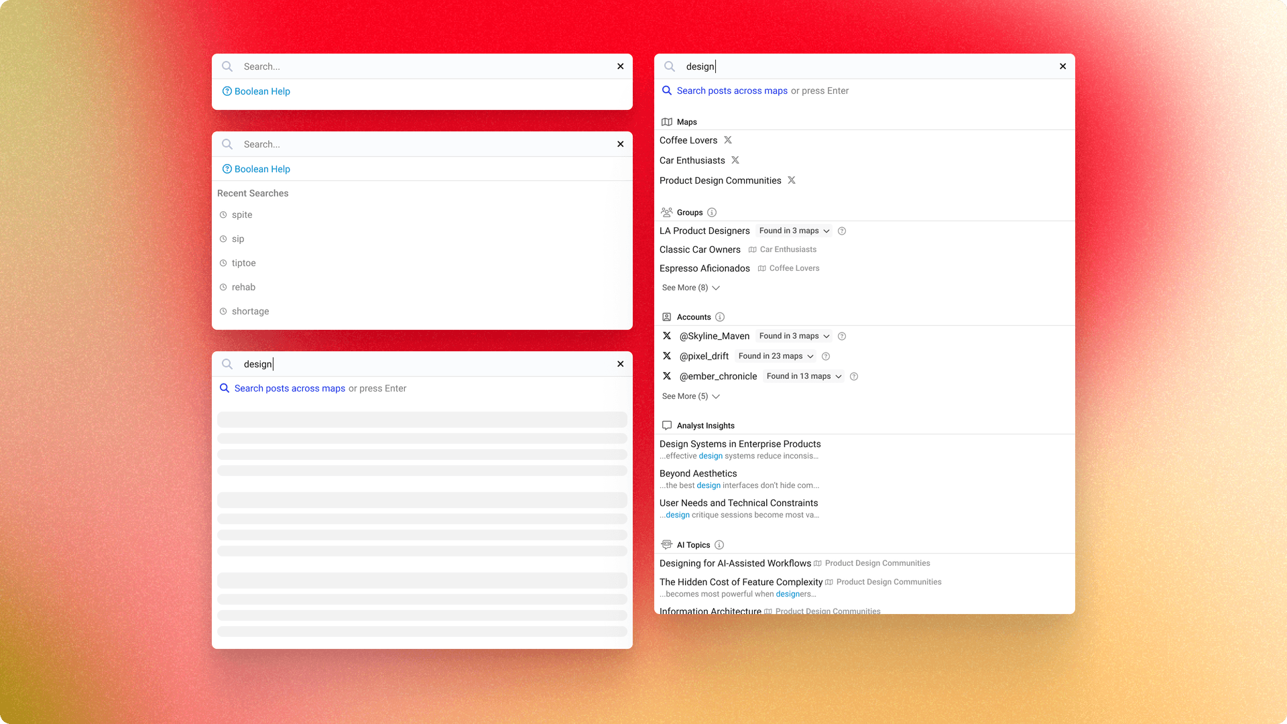Select recent search 'tiptoe'
The height and width of the screenshot is (724, 1287).
pos(243,263)
